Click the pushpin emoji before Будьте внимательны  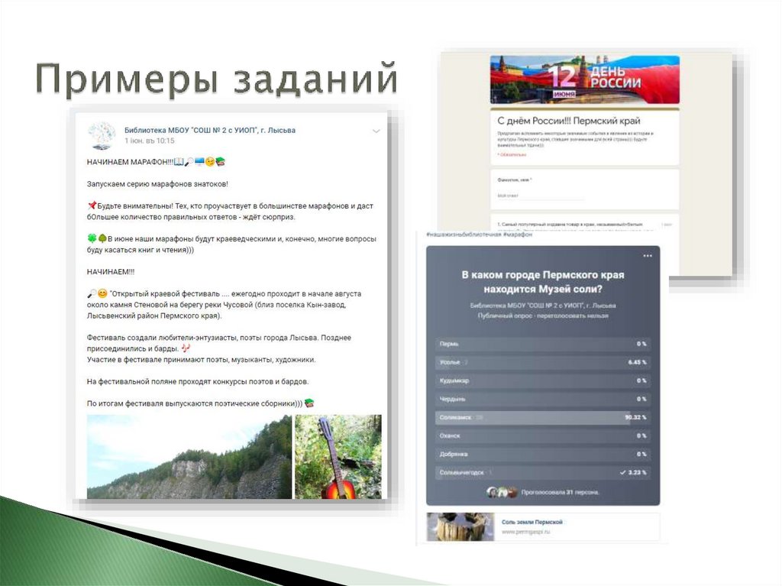(92, 206)
